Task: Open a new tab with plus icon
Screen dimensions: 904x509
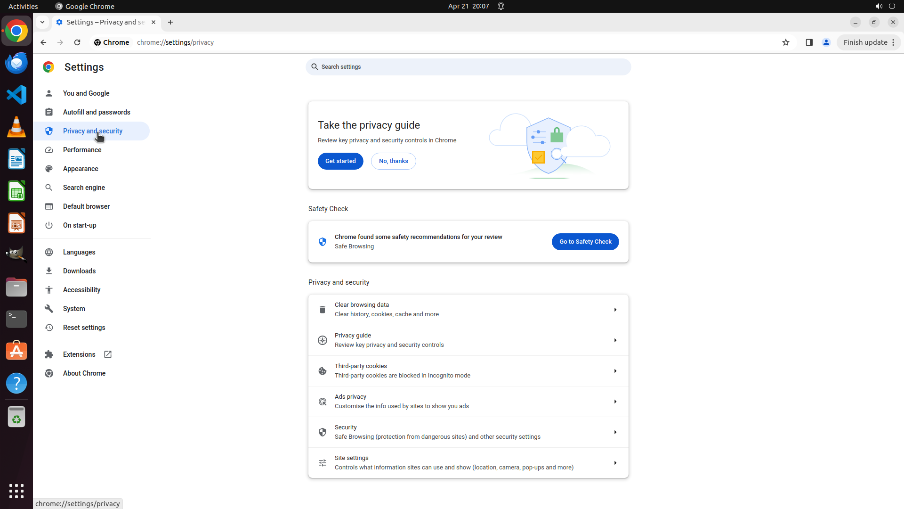Action: (170, 22)
